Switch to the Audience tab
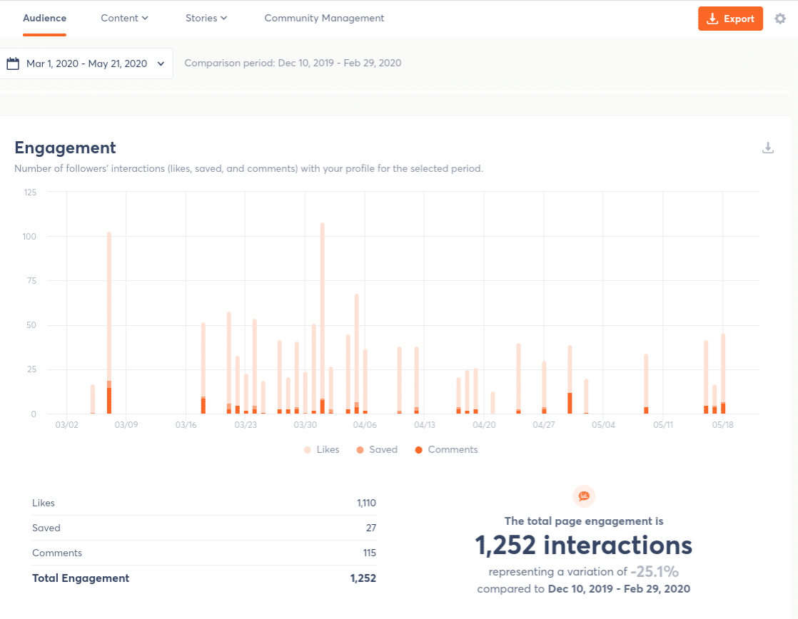Viewport: 798px width, 619px height. [44, 19]
